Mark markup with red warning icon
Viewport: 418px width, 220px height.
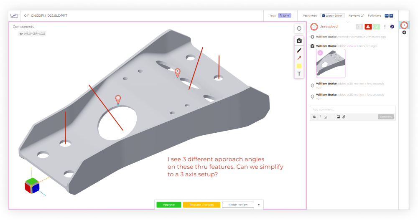click(x=368, y=27)
